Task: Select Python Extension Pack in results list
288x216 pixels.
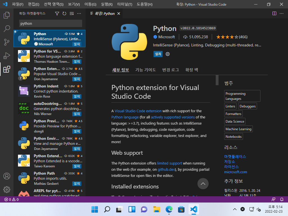Action: [49, 74]
